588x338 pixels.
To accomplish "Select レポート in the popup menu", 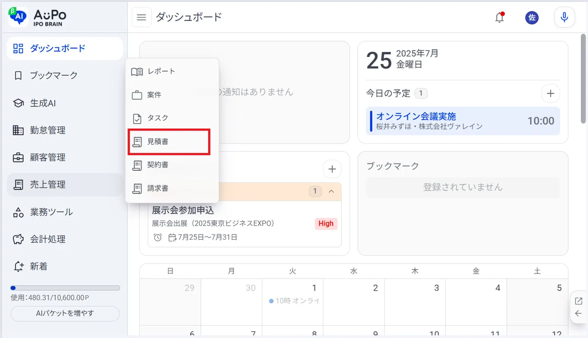I will [172, 72].
